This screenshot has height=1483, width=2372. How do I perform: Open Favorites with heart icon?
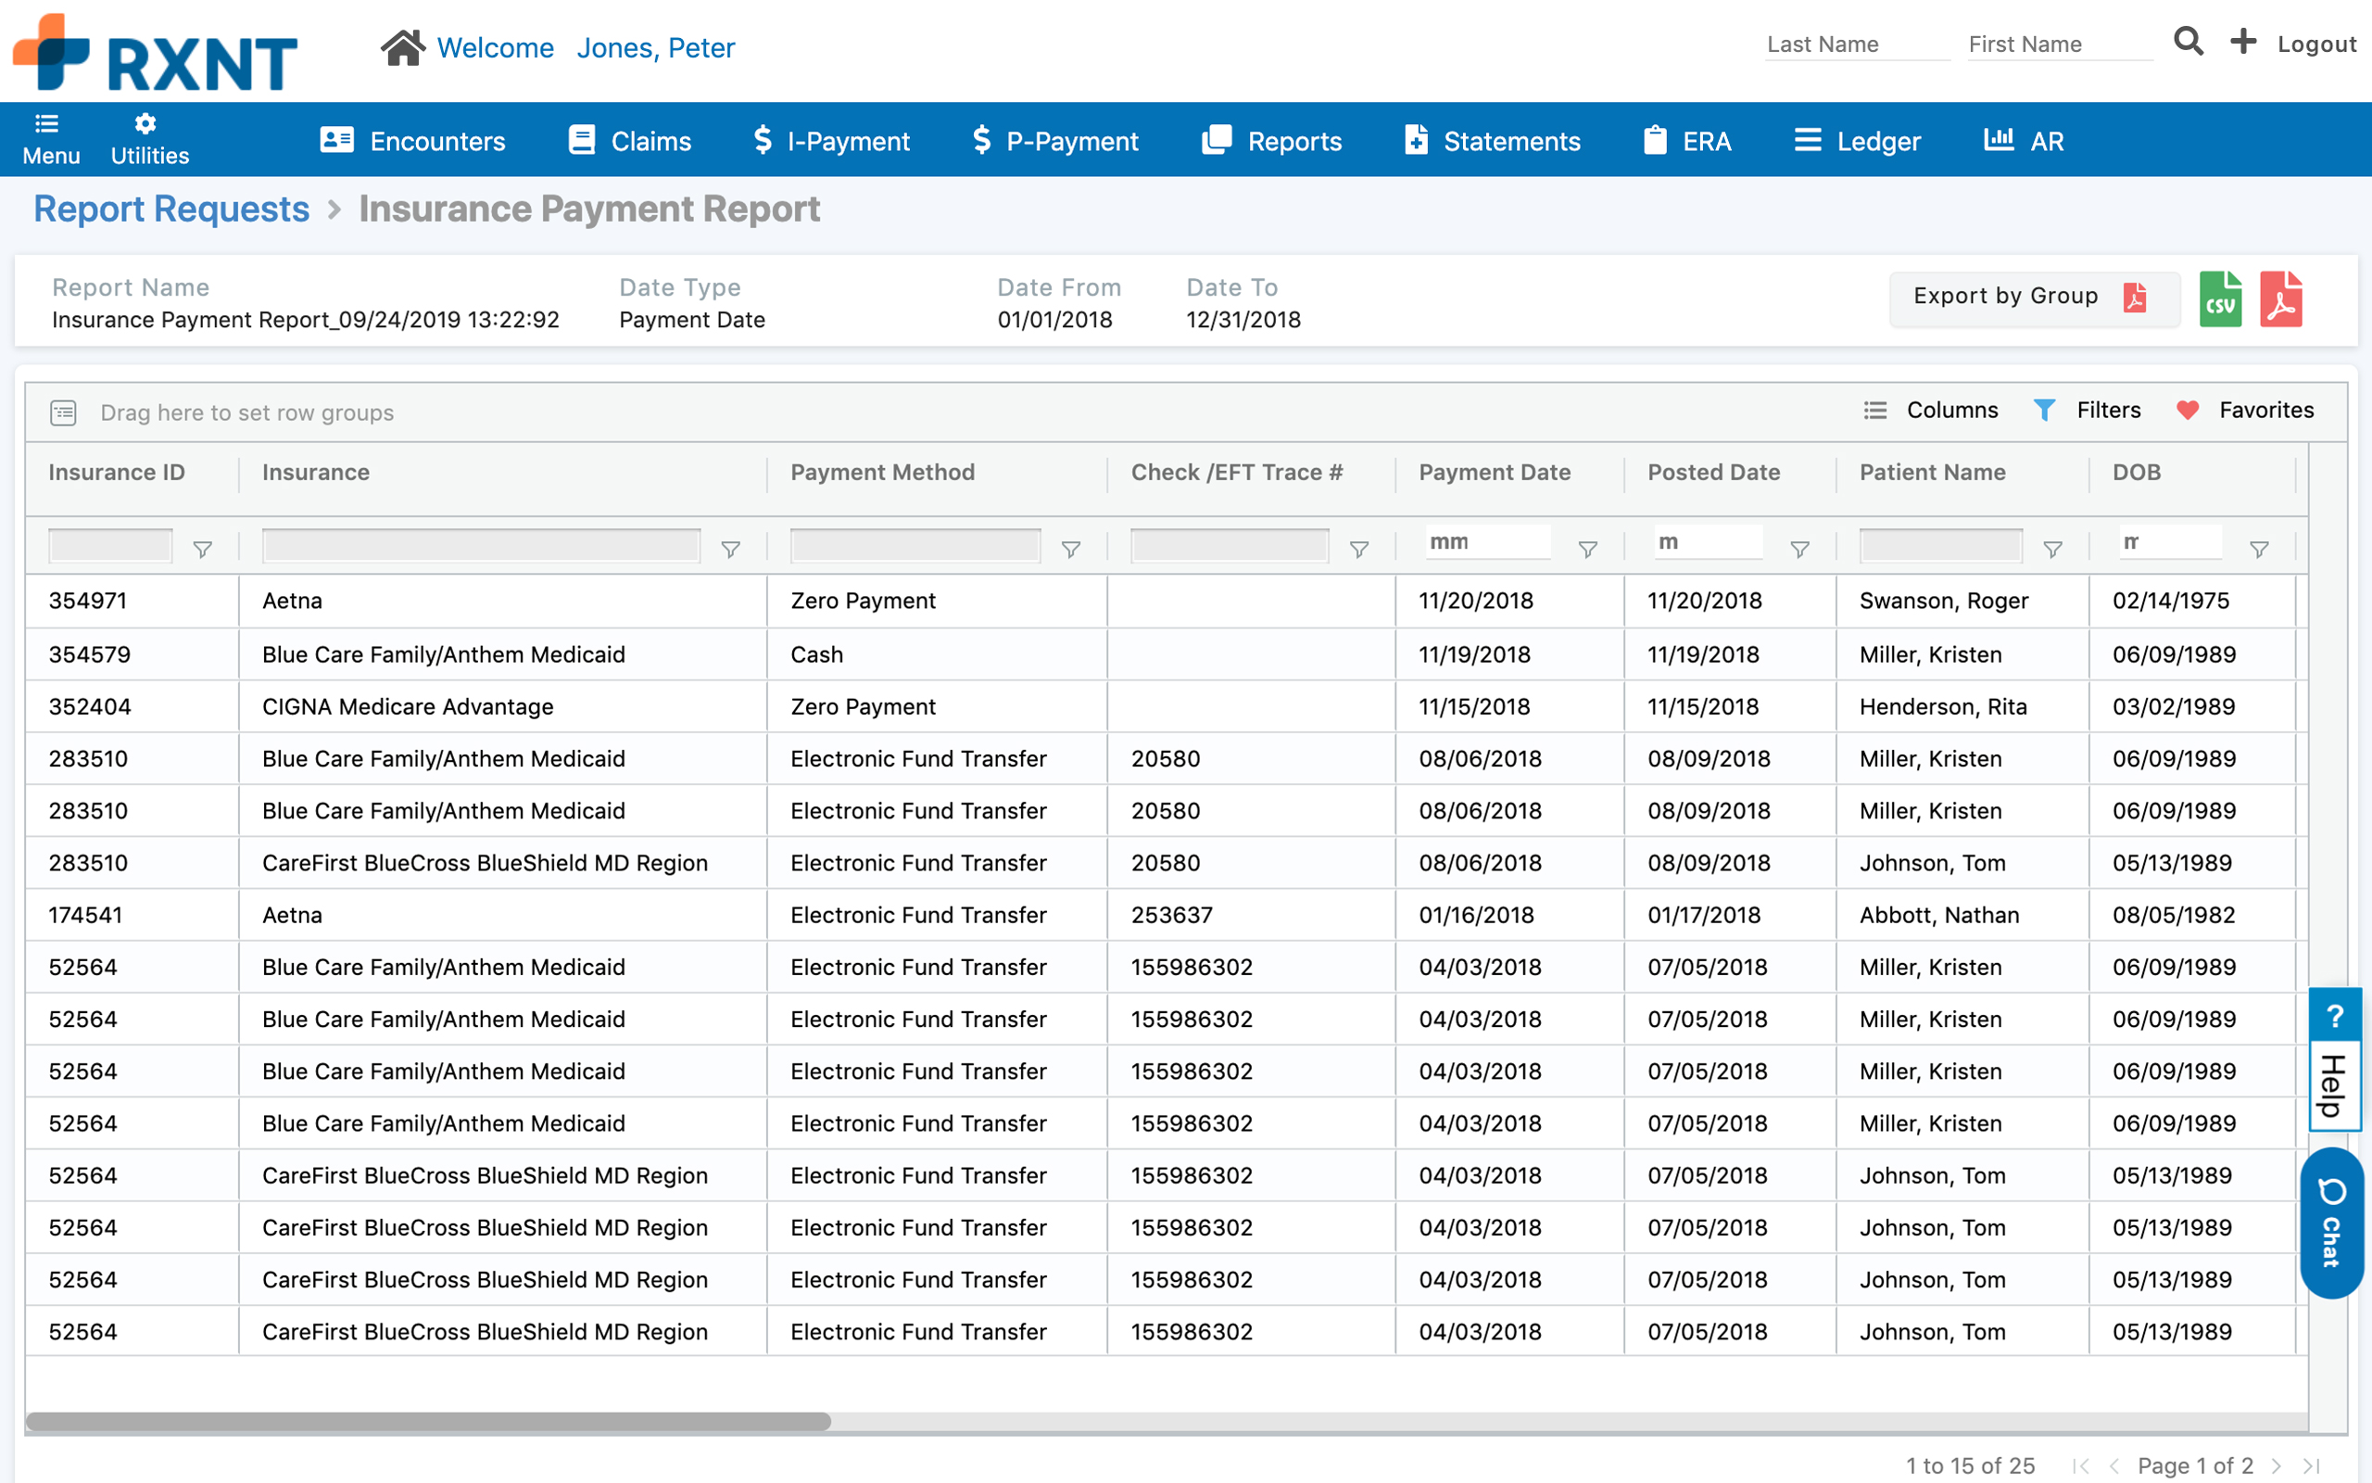(2244, 410)
